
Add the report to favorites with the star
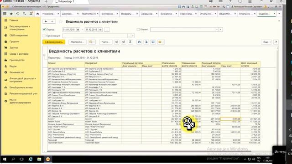click(61, 21)
